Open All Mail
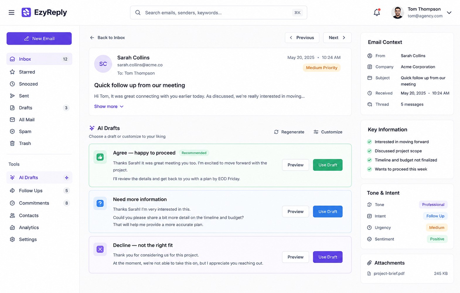Screen dimensions: 460x293 (x=39, y=120)
